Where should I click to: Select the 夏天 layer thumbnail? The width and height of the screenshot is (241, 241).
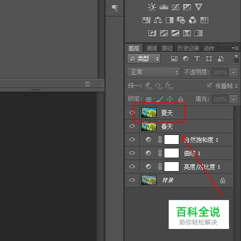[x=149, y=112]
